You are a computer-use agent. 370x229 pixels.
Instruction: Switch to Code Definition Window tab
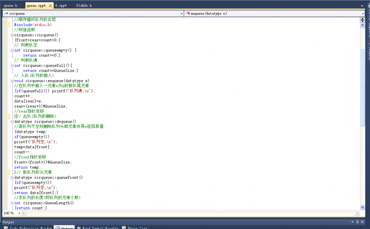(x=28, y=227)
